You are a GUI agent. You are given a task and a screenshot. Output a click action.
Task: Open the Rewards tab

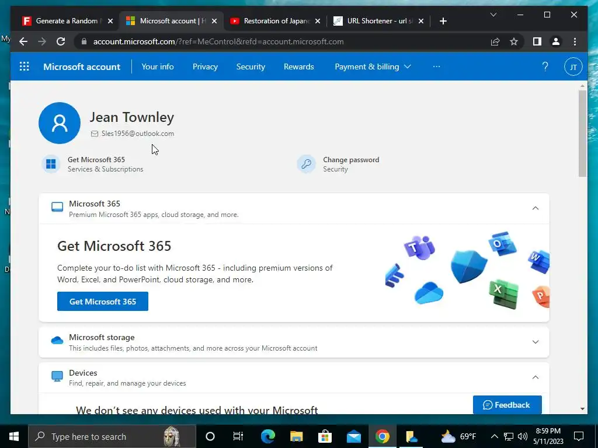tap(299, 66)
